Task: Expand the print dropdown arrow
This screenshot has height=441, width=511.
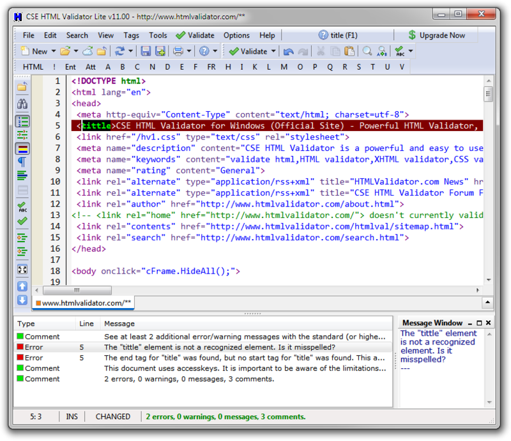Action: click(188, 51)
